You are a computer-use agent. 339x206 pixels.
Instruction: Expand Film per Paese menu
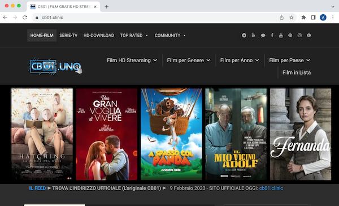click(289, 60)
